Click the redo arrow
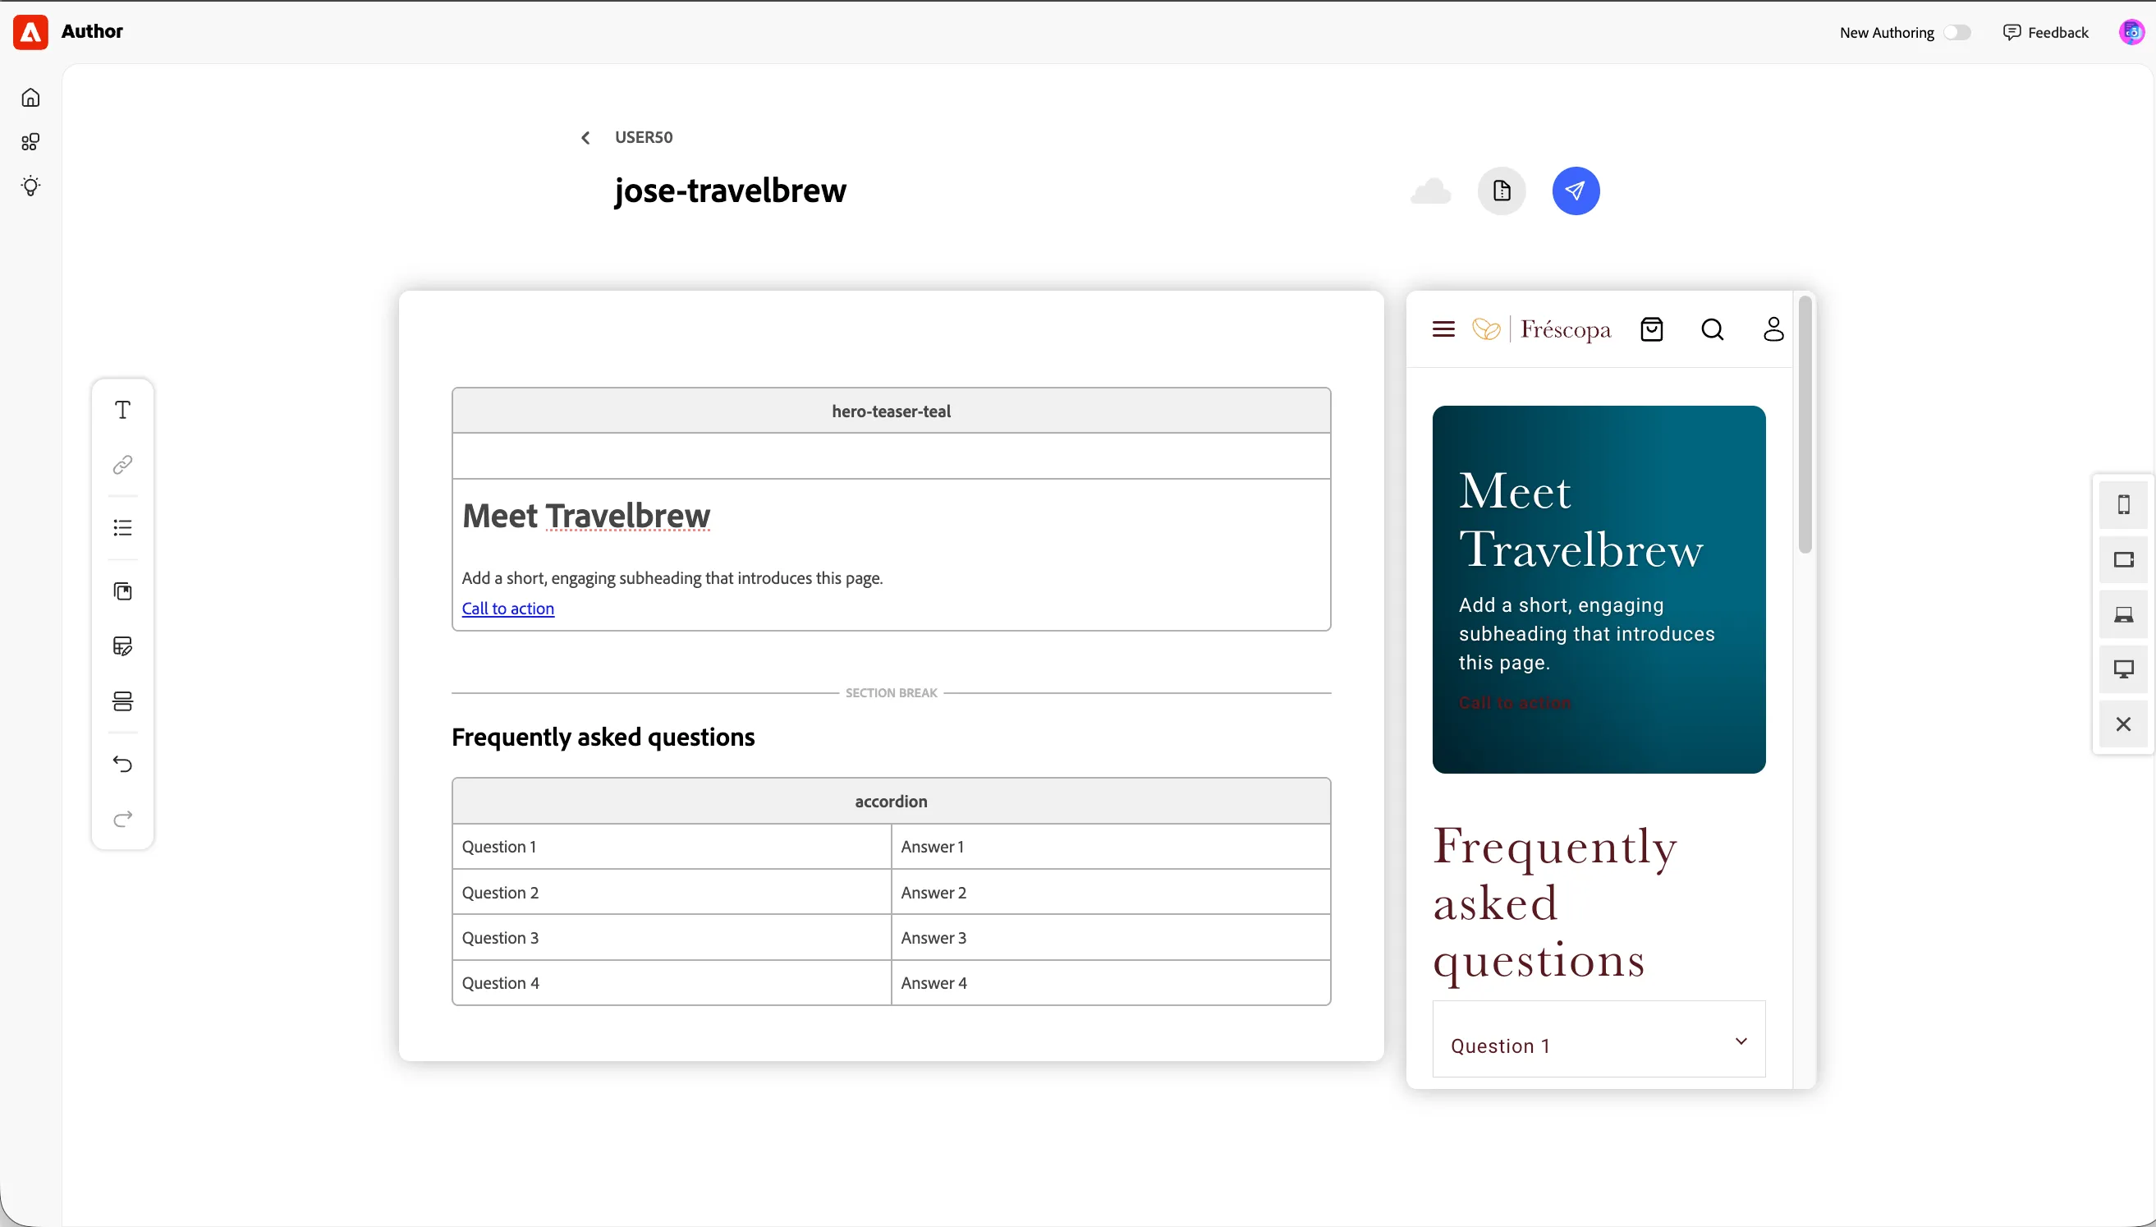 [123, 819]
